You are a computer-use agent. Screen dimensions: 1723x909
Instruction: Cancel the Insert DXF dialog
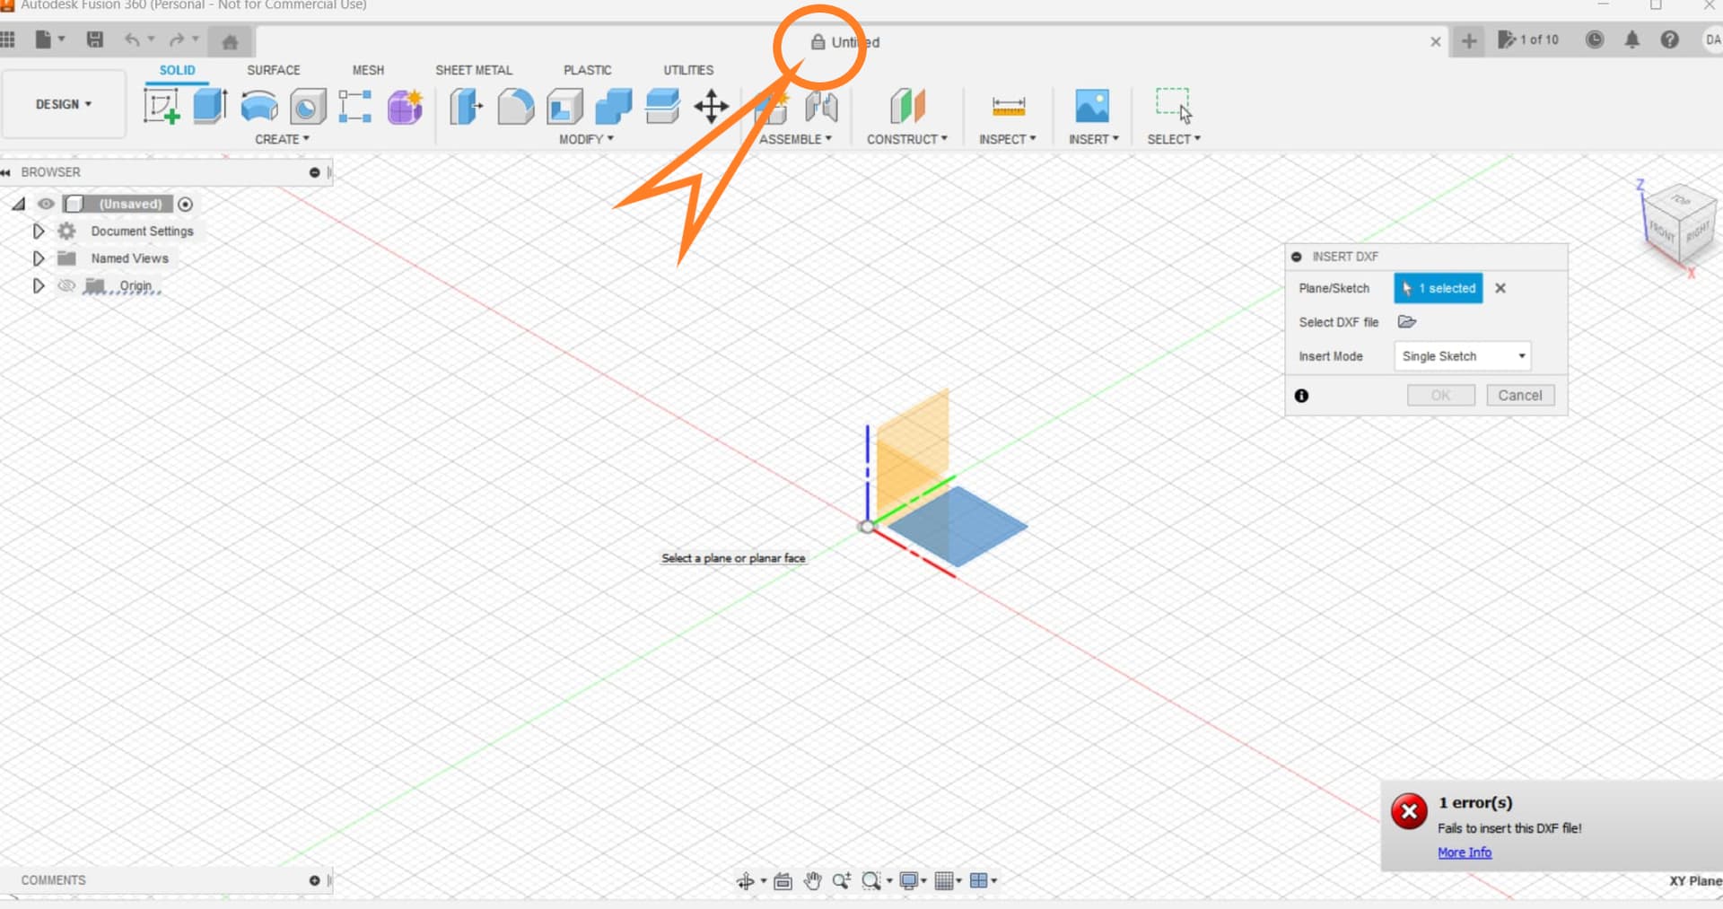pos(1520,395)
